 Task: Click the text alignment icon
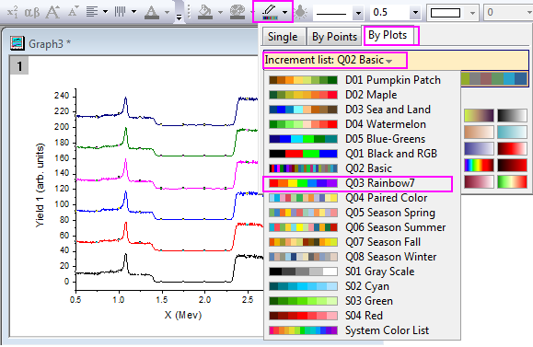[x=92, y=12]
